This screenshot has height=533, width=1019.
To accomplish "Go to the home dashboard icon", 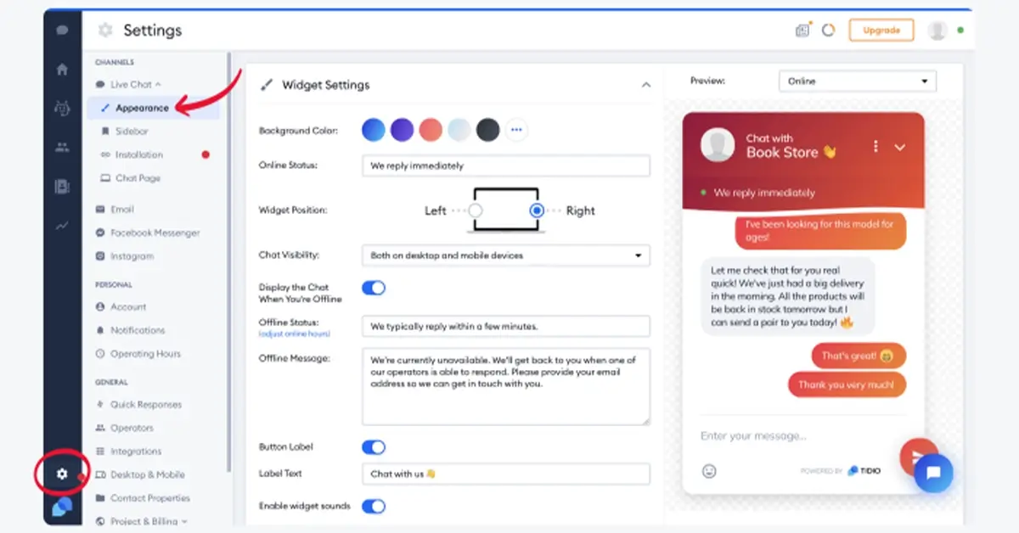I will (x=62, y=70).
